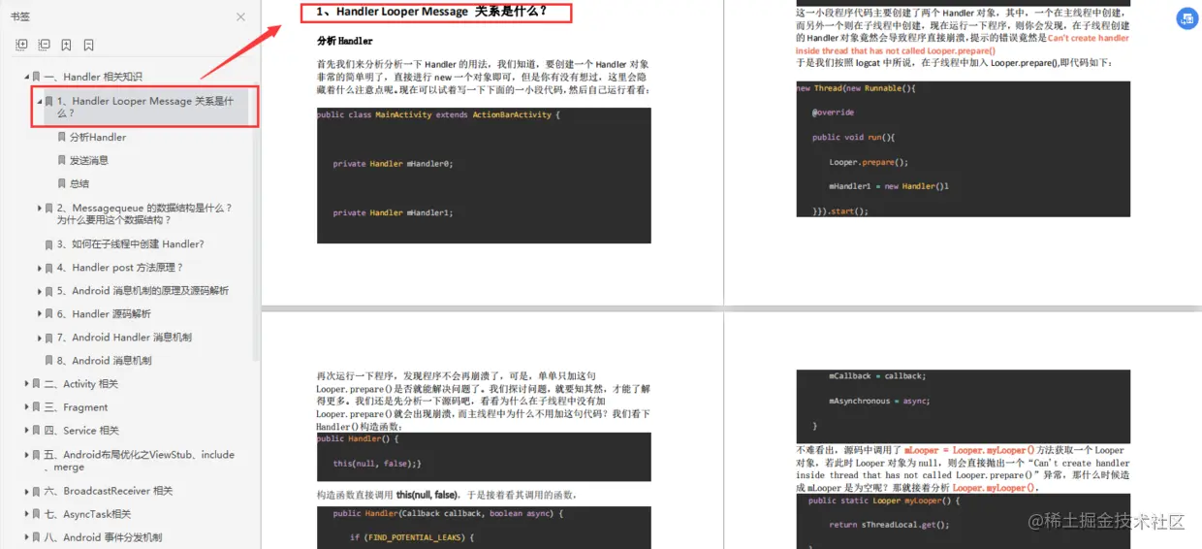Viewport: 1202px width, 549px height.
Task: Select chapter 八、Android 事件分发机制
Action: [103, 537]
